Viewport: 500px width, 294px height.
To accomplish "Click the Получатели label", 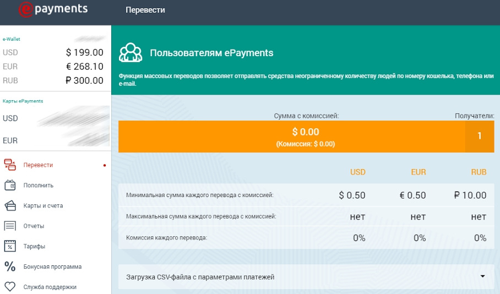I will click(475, 116).
